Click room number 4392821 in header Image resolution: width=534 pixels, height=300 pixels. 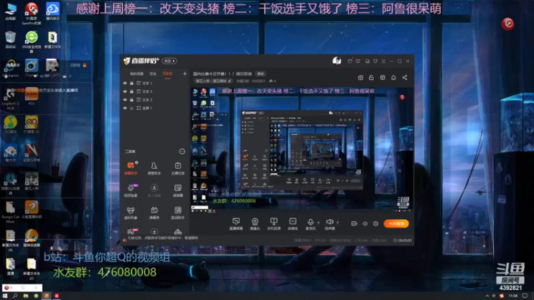click(x=258, y=81)
